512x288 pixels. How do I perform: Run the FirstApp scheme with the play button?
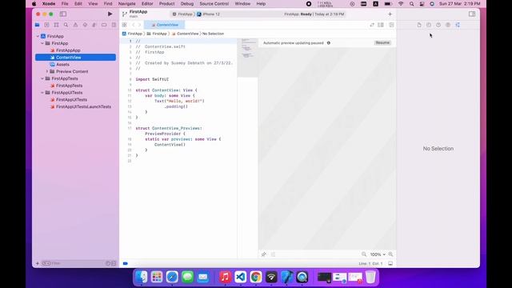coord(110,14)
